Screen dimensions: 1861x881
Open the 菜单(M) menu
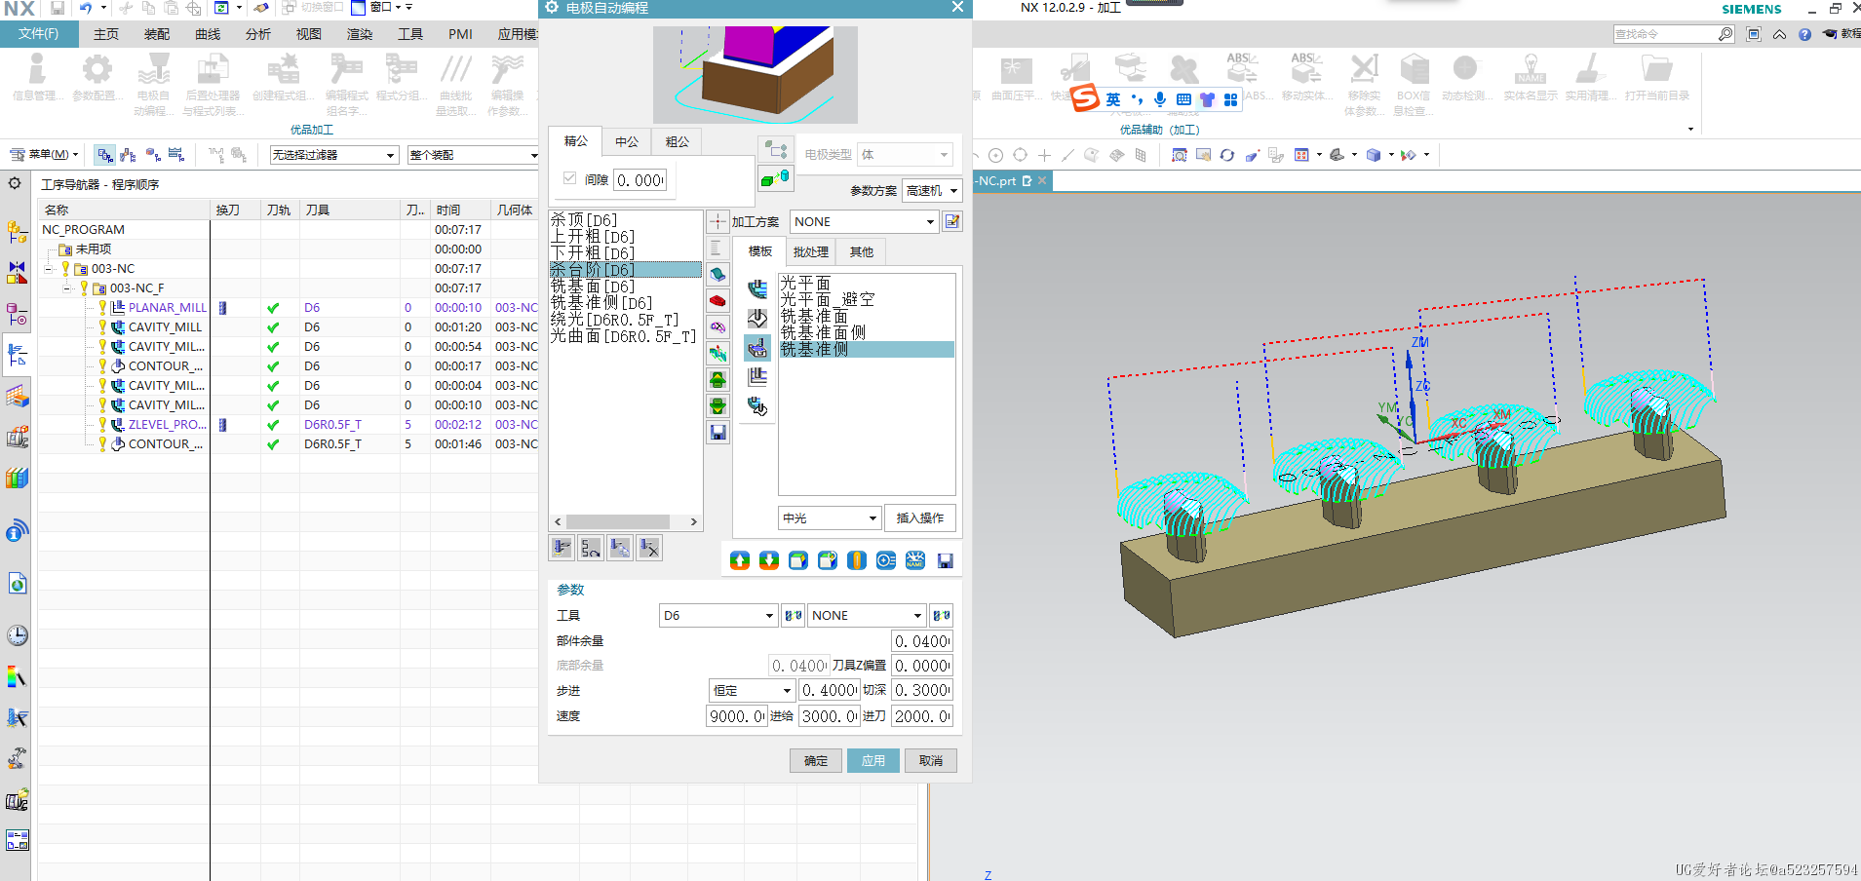[44, 154]
